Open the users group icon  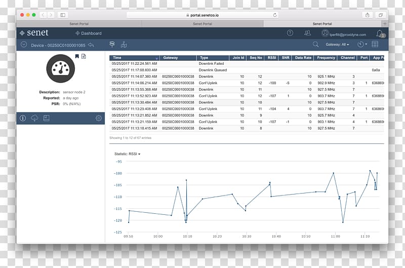(x=307, y=33)
